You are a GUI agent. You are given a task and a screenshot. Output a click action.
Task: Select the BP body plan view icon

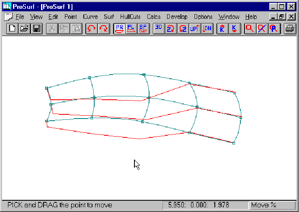[x=143, y=28]
